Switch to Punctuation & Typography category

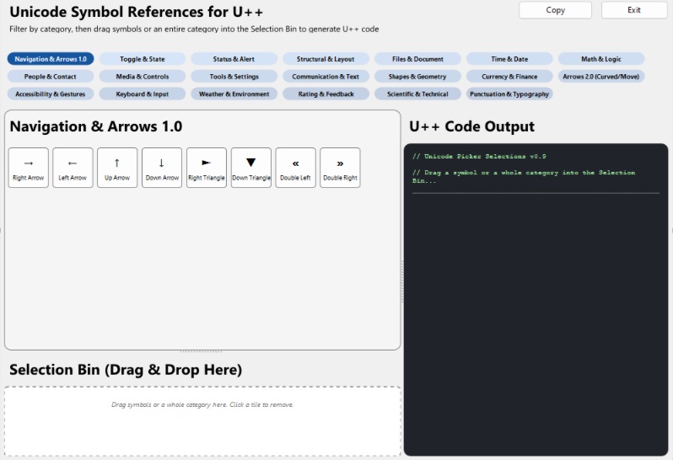tap(509, 94)
